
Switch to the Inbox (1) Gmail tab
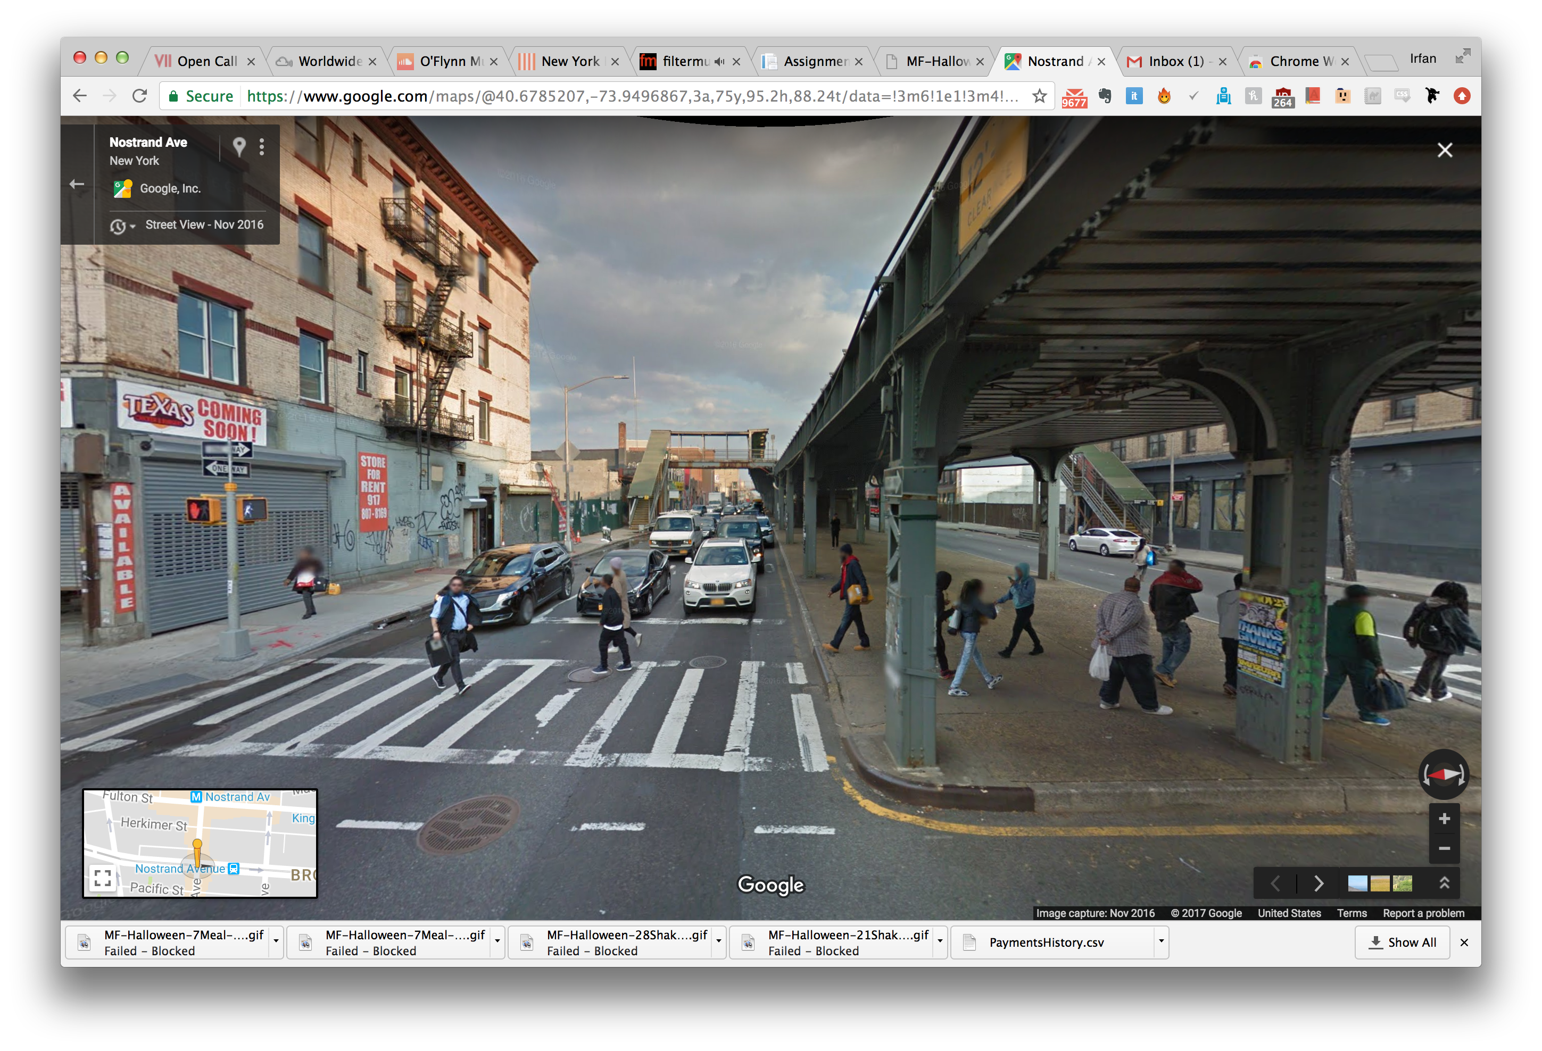(1175, 62)
